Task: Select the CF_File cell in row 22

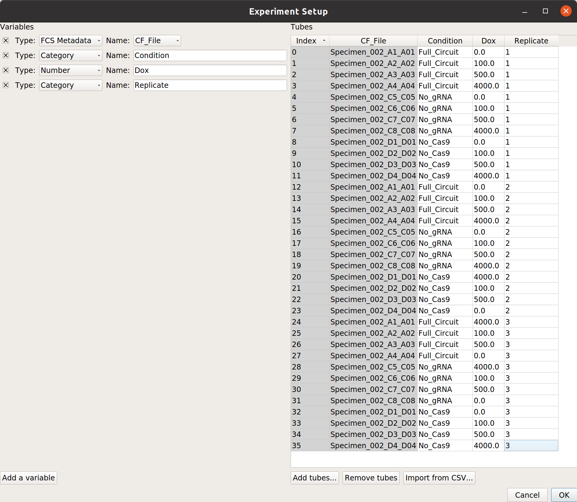Action: coord(373,299)
